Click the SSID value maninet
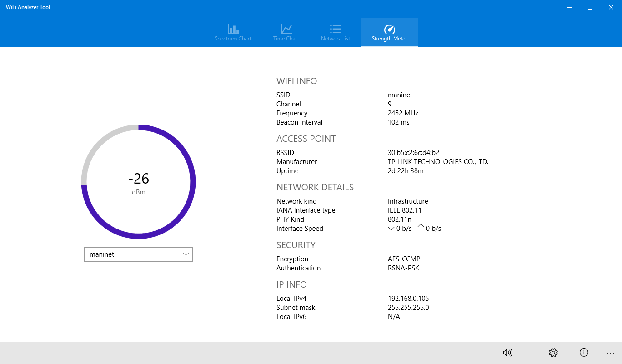Image resolution: width=622 pixels, height=364 pixels. click(x=400, y=95)
